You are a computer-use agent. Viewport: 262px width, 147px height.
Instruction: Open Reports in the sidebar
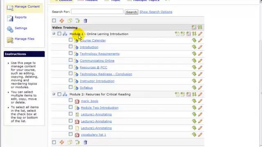click(x=20, y=17)
